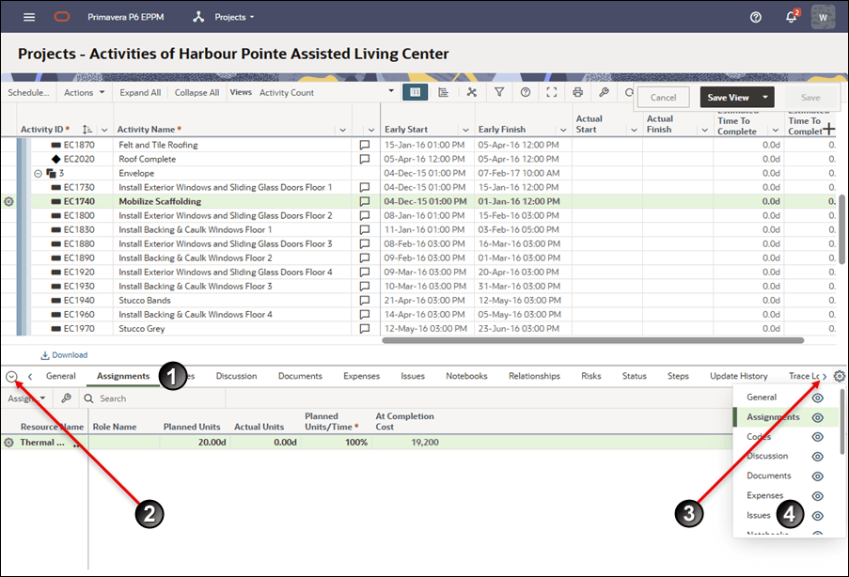Select the Notebooks tab
Screen dimensions: 849x577
point(466,376)
